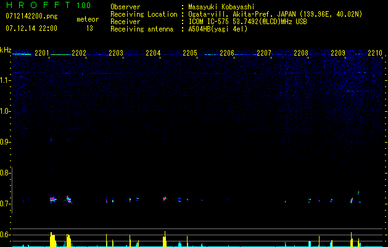388x247 pixels.
Task: Click the kHz axis unit label
Action: click(x=6, y=50)
